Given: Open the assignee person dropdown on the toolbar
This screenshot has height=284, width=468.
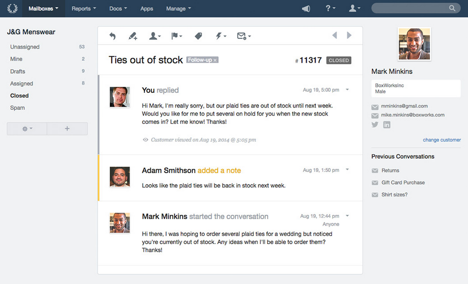Looking at the screenshot, I should 155,36.
